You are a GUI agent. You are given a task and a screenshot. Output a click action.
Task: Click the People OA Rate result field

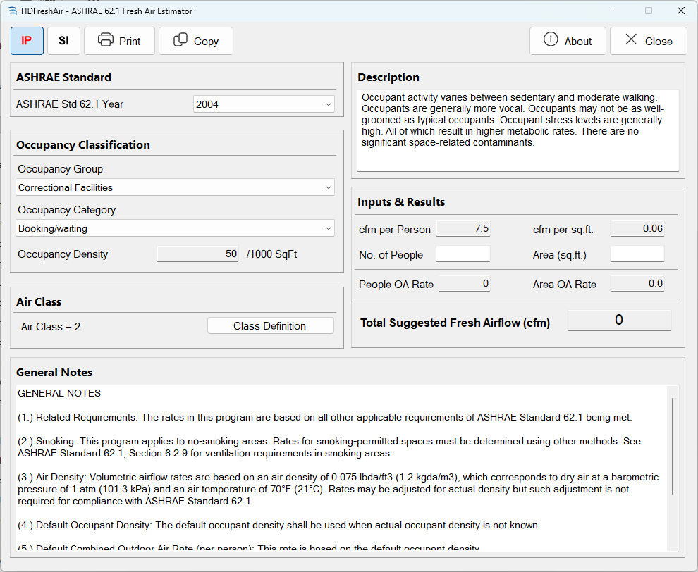point(465,283)
